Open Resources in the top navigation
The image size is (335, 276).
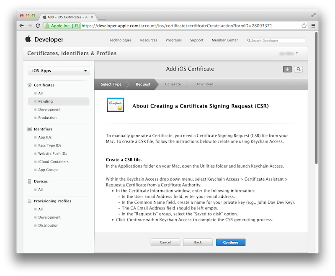(x=149, y=40)
